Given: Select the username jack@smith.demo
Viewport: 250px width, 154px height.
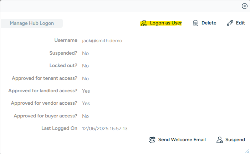Looking at the screenshot, I should tap(102, 41).
